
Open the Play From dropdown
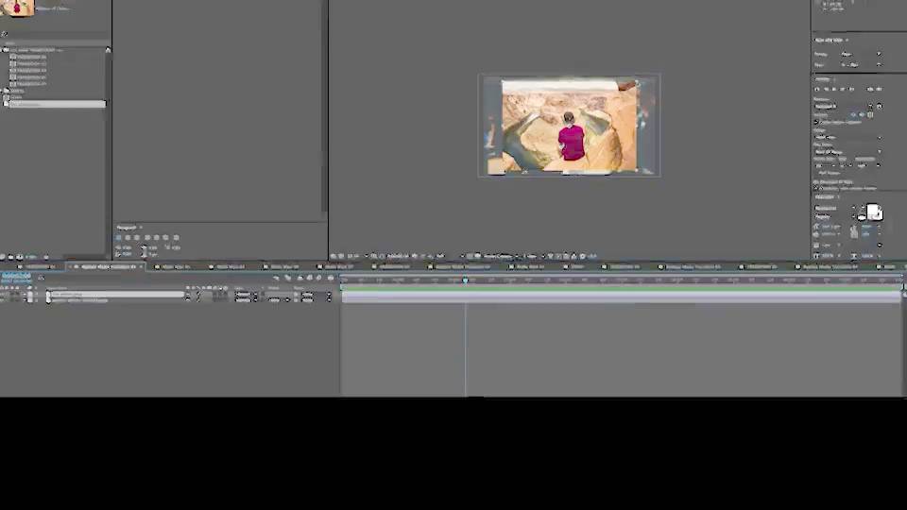pos(848,151)
